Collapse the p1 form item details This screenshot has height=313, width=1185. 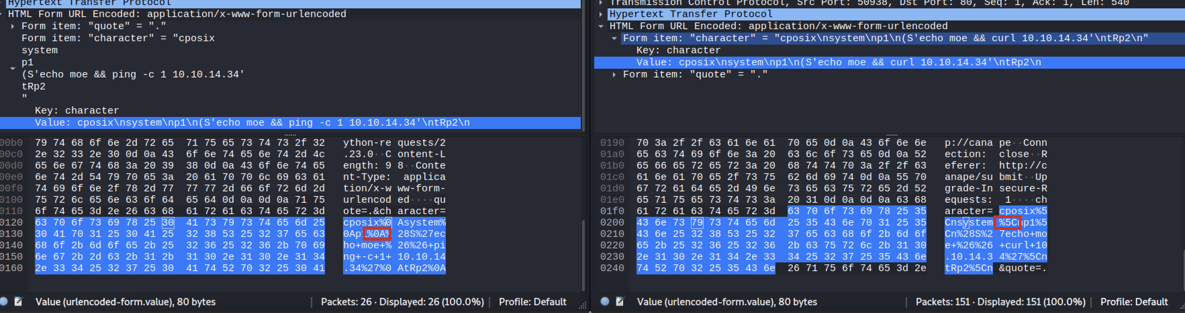[12, 68]
